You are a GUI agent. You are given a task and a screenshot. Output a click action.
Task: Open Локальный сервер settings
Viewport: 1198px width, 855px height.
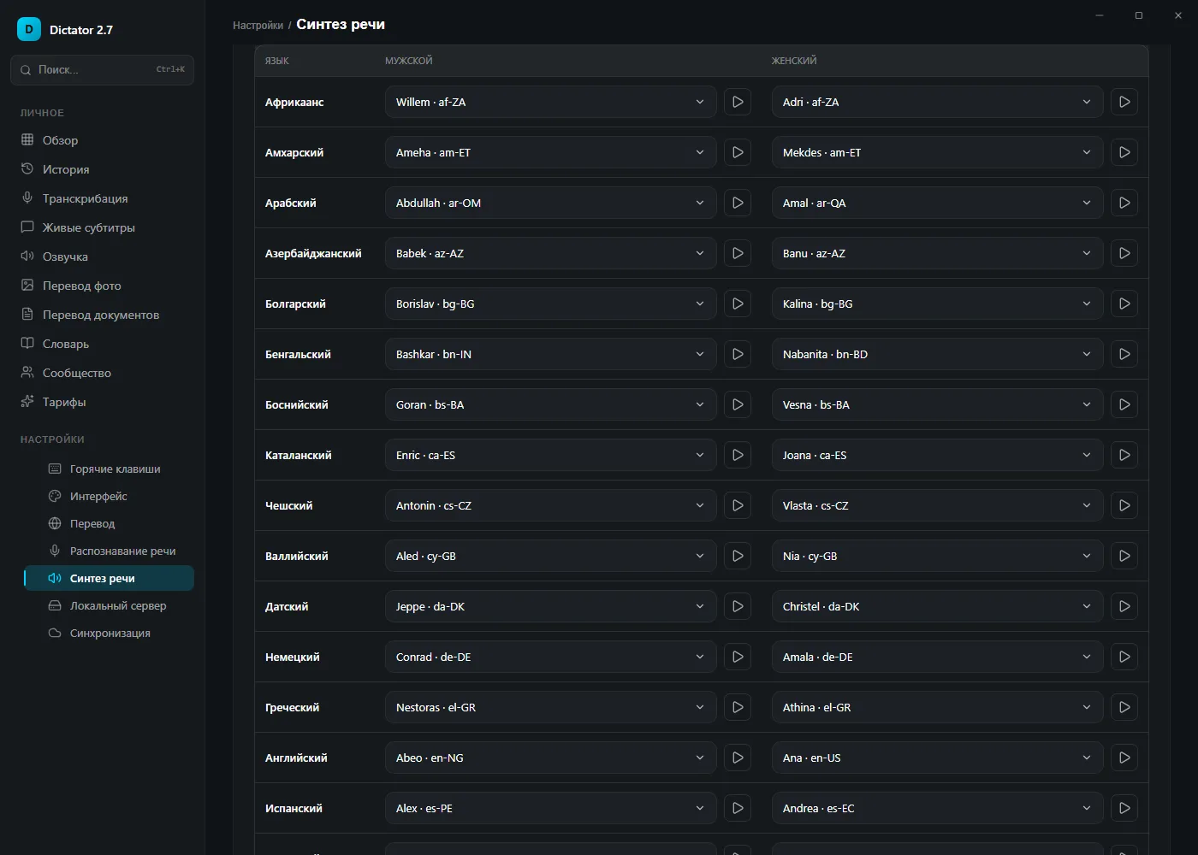click(x=109, y=605)
